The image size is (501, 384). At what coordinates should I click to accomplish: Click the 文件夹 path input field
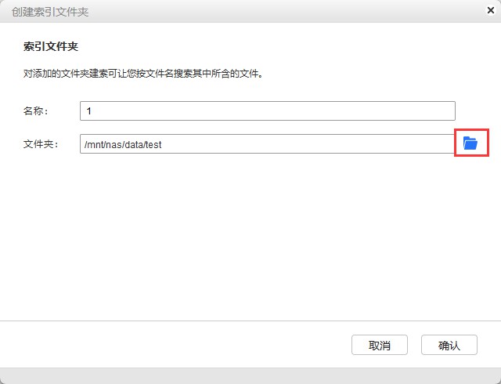point(267,144)
